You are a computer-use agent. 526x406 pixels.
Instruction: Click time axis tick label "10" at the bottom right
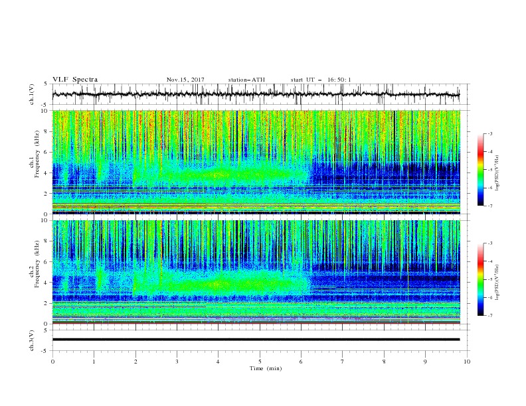467,362
